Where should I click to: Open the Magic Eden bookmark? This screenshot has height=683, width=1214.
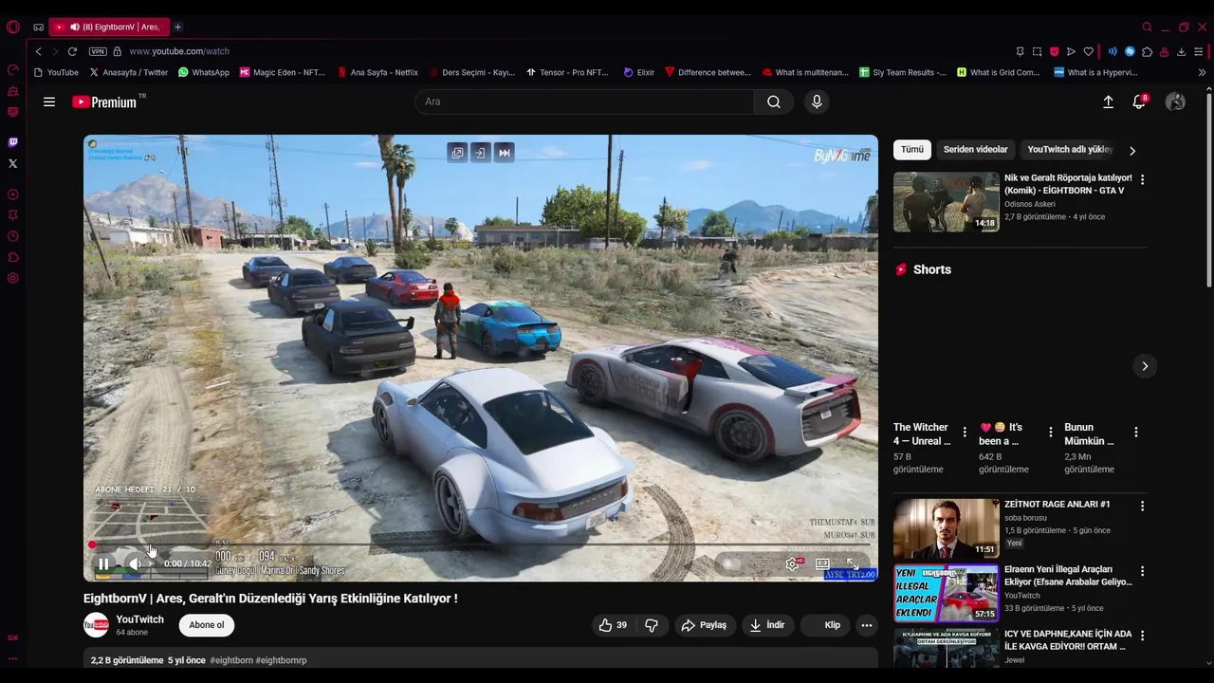pyautogui.click(x=282, y=72)
